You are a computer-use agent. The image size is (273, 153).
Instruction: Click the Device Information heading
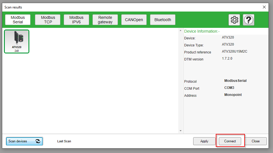[x=202, y=31]
